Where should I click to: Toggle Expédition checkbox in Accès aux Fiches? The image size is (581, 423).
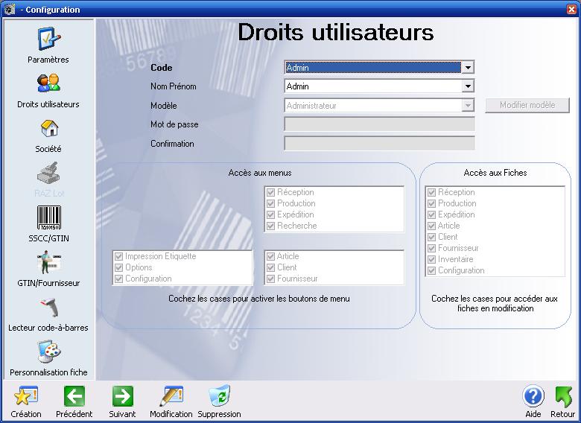431,214
